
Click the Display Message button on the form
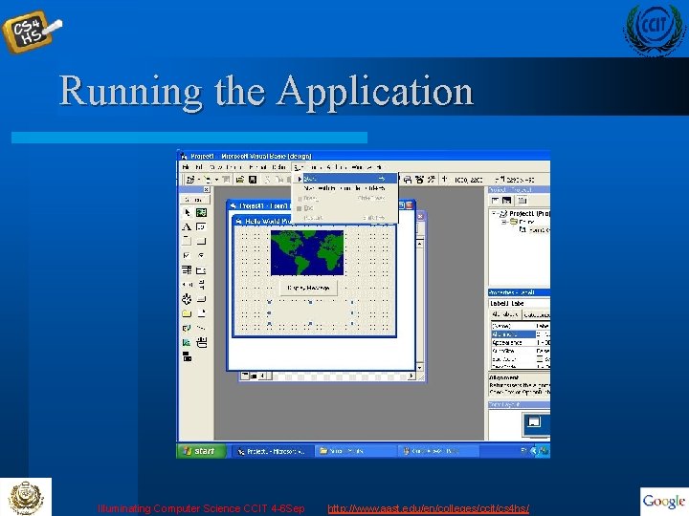308,288
